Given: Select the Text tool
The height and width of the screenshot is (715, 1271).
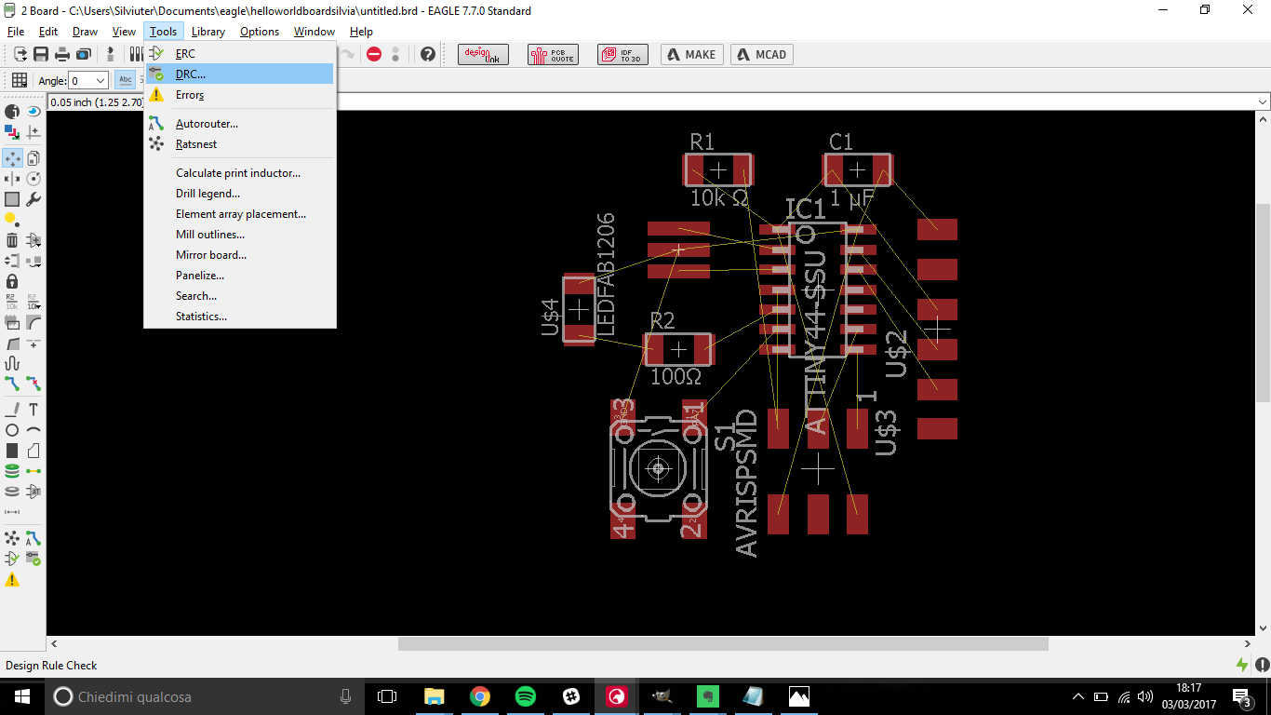Looking at the screenshot, I should tap(33, 410).
